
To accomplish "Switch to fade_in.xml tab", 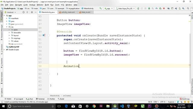I will 86,12.
